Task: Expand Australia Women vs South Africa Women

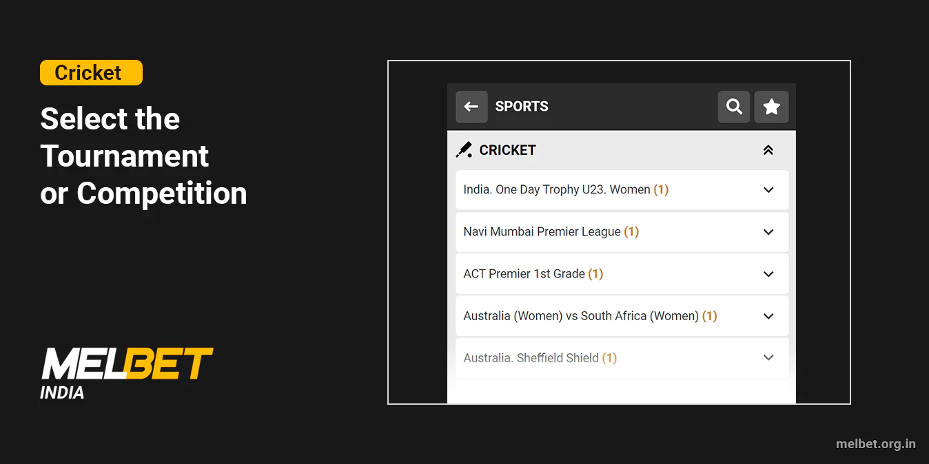Action: coord(768,316)
